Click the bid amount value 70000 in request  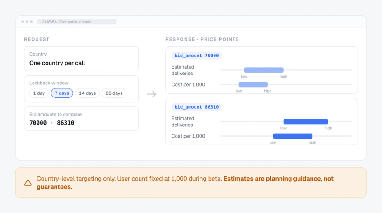tap(38, 123)
